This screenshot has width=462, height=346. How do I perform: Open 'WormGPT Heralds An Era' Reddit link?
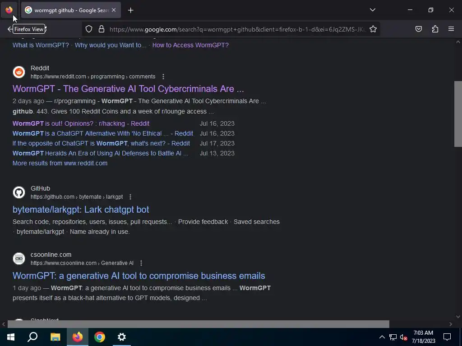tap(101, 153)
